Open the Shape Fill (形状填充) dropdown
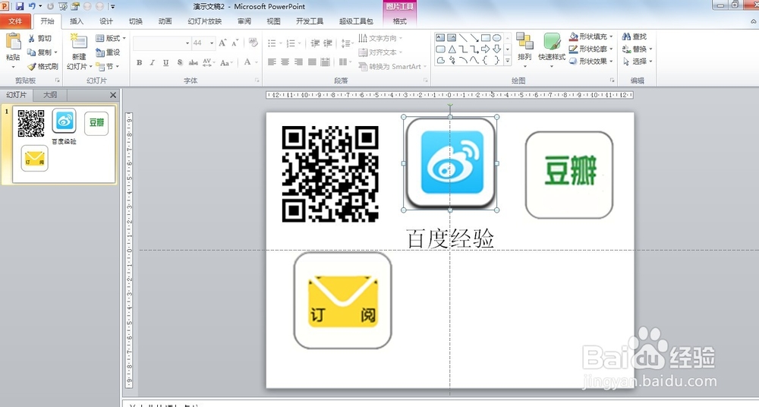 click(x=590, y=36)
